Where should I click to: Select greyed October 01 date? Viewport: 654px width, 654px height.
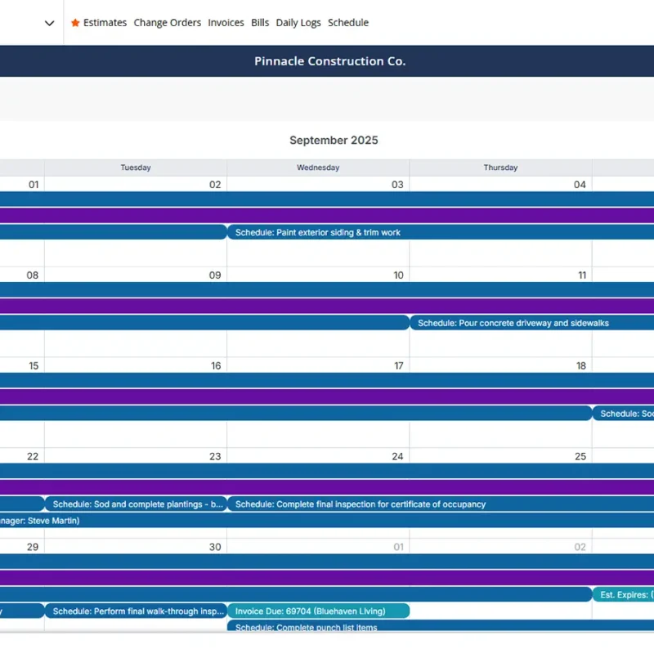coord(398,546)
